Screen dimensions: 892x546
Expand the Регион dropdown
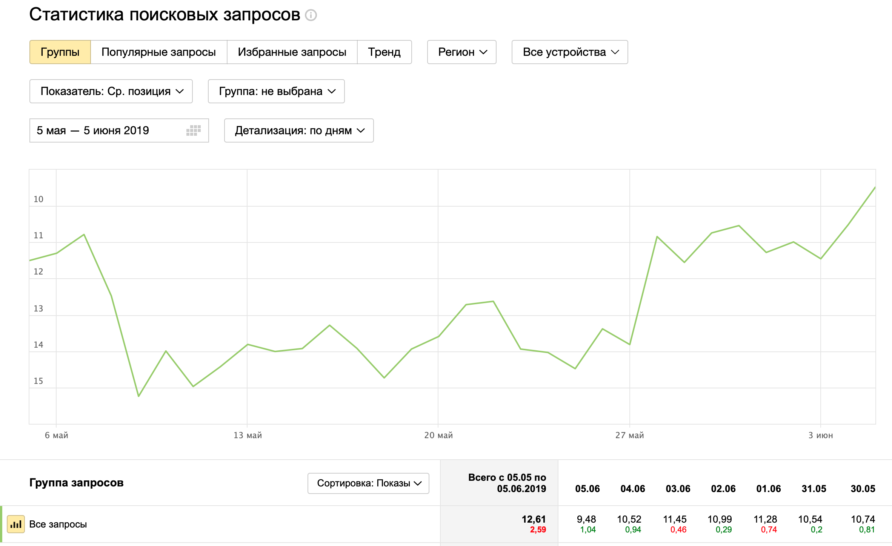coord(461,52)
